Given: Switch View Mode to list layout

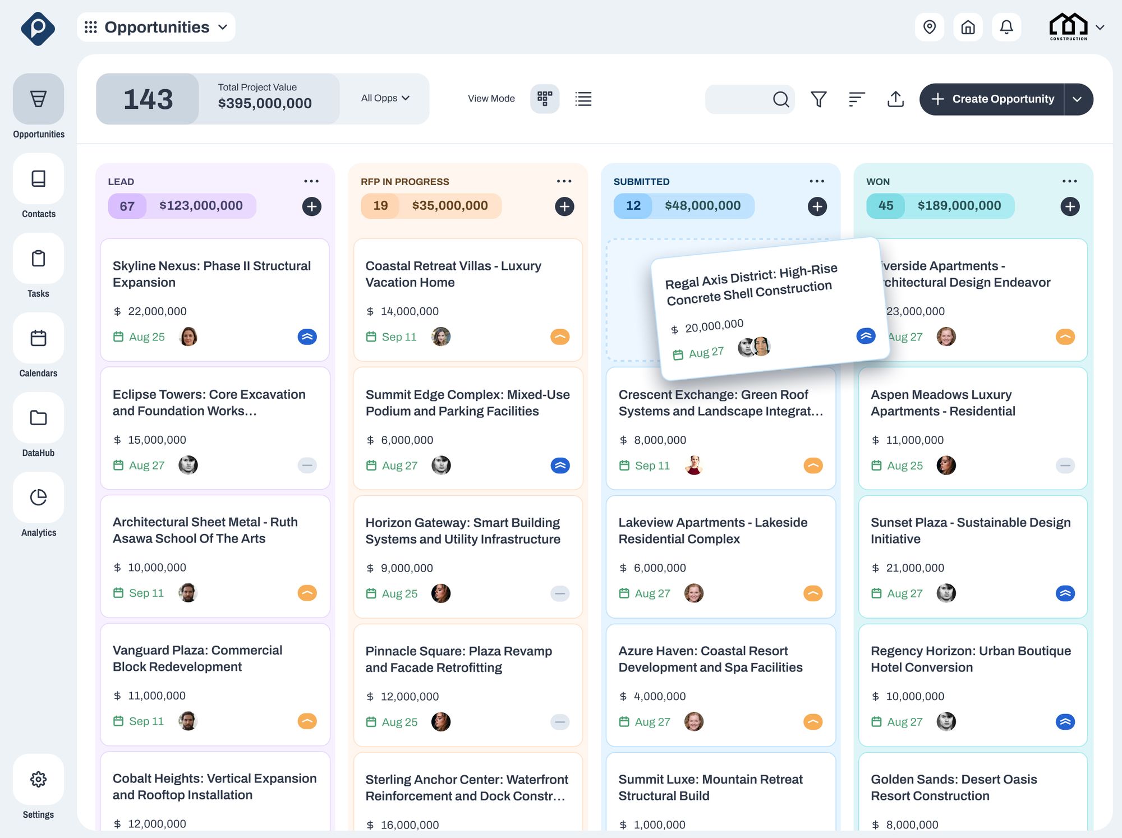Looking at the screenshot, I should pyautogui.click(x=583, y=99).
